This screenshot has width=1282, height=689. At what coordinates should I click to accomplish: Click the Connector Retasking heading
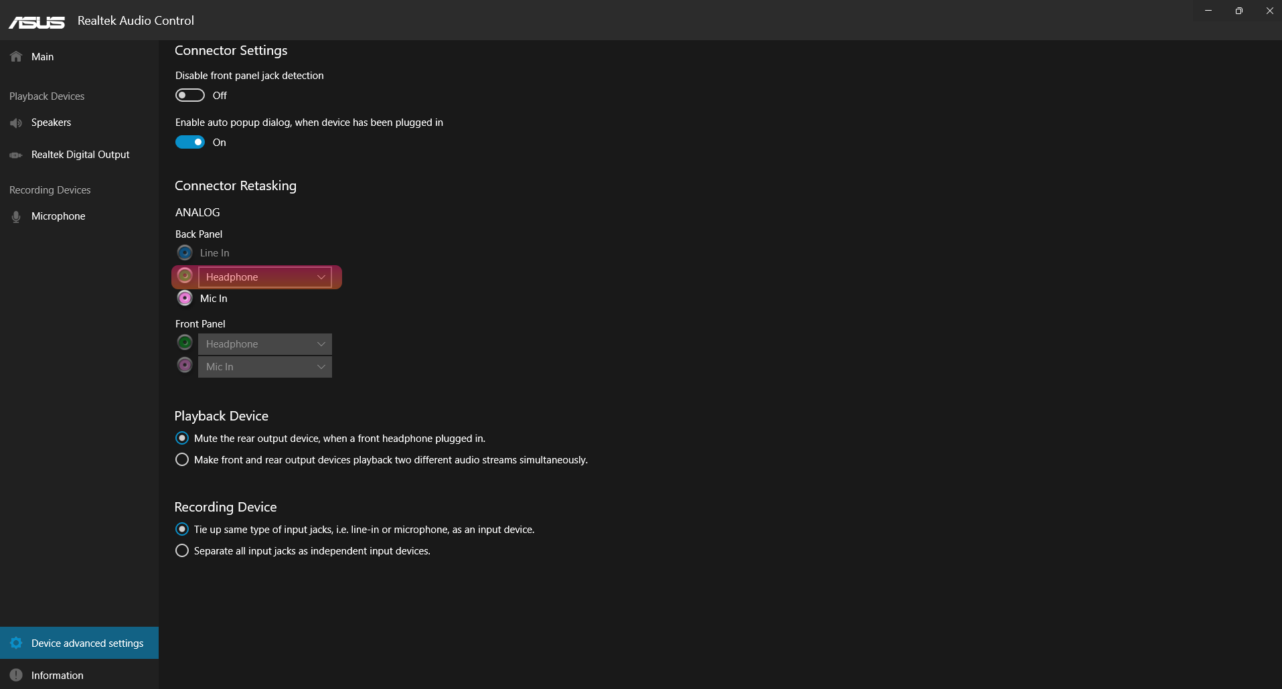coord(236,185)
